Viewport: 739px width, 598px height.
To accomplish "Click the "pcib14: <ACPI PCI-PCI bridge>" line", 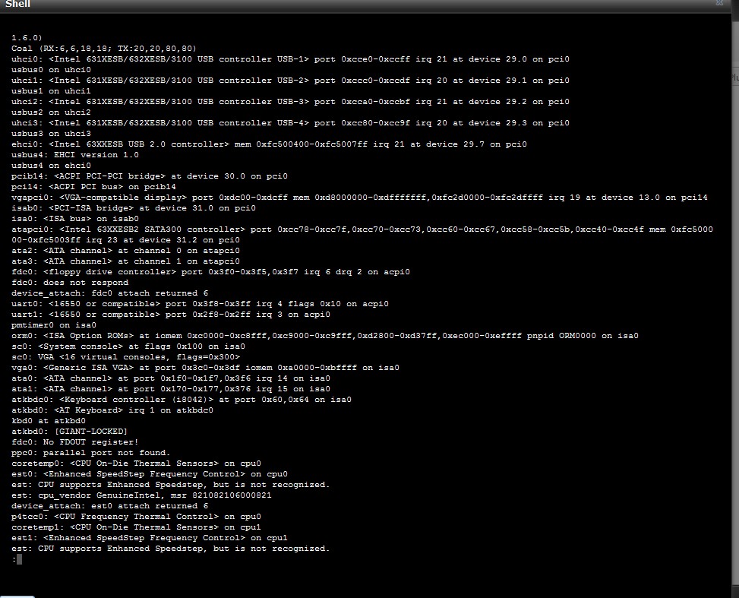I will pos(150,176).
